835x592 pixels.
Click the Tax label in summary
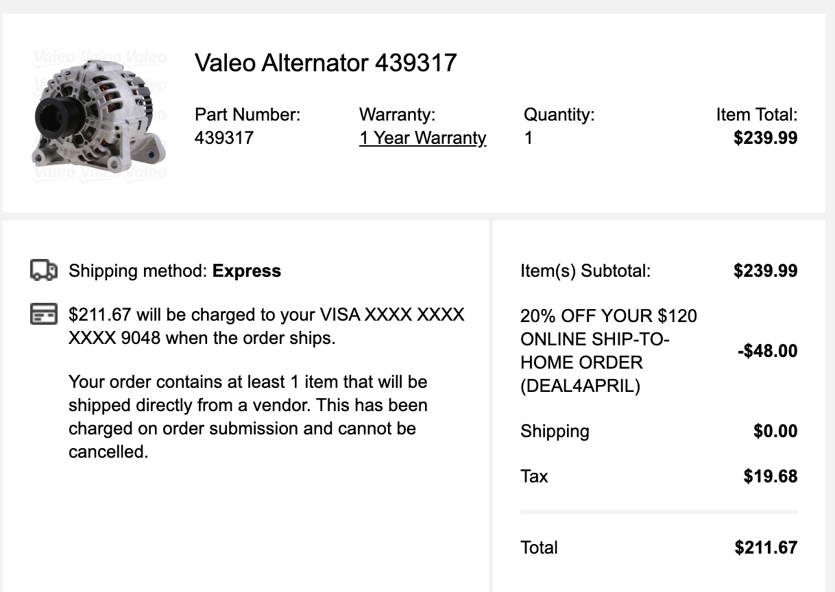click(x=534, y=476)
